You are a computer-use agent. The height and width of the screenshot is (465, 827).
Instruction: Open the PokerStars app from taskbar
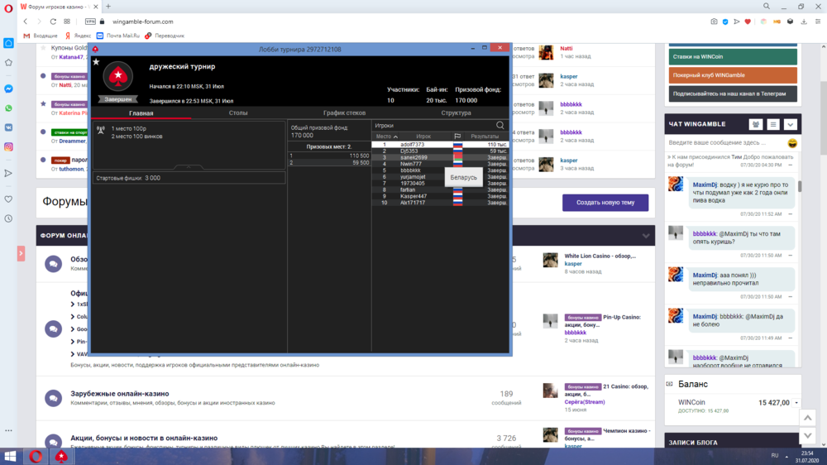(x=61, y=456)
